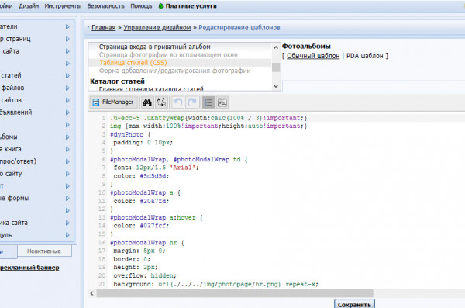Click the 'Каталог статей' list heading
Image resolution: width=465 pixels, height=308 pixels.
coord(117,81)
